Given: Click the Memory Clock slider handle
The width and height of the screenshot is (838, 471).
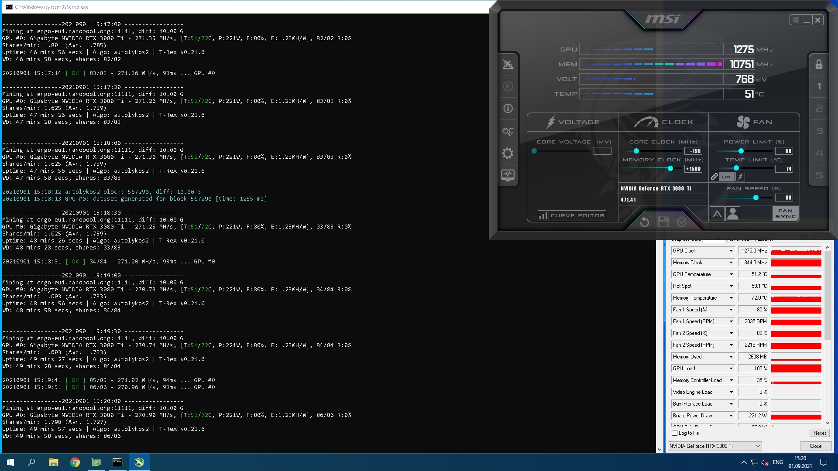Looking at the screenshot, I should (x=670, y=169).
